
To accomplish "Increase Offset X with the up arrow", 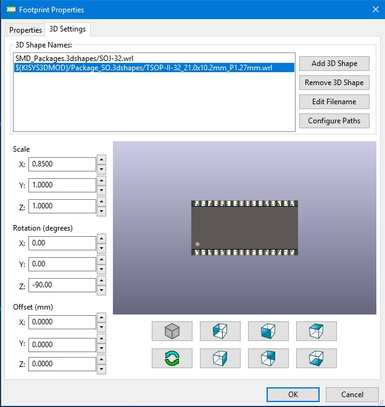I will click(x=101, y=318).
